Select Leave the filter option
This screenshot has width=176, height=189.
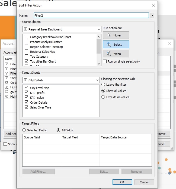tap(103, 85)
